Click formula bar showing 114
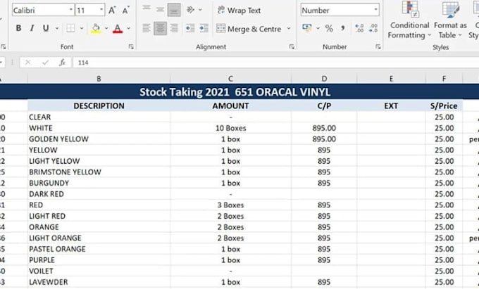This screenshot has height=289, width=479. (x=276, y=63)
